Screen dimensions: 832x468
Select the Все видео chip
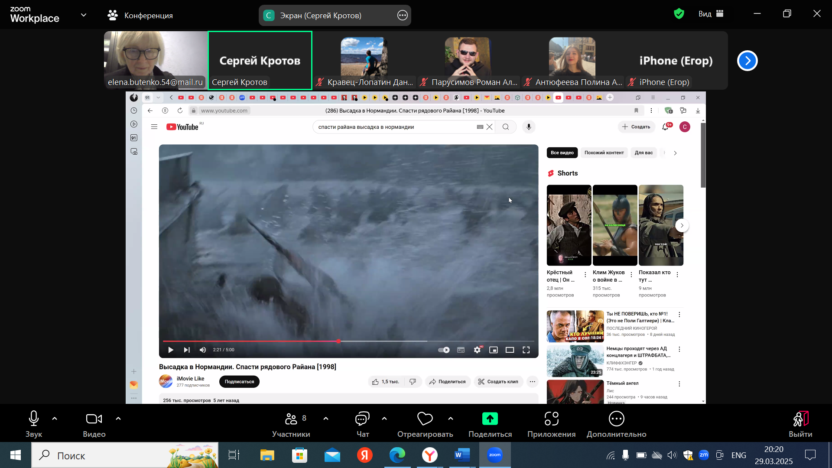click(x=562, y=153)
